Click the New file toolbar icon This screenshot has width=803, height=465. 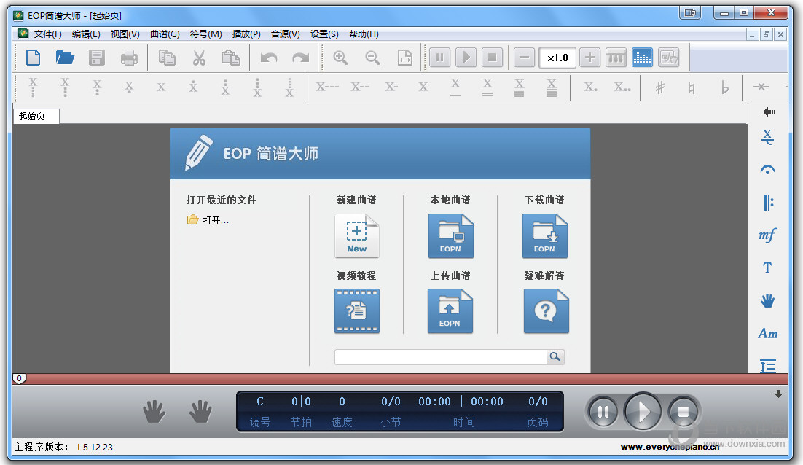34,58
